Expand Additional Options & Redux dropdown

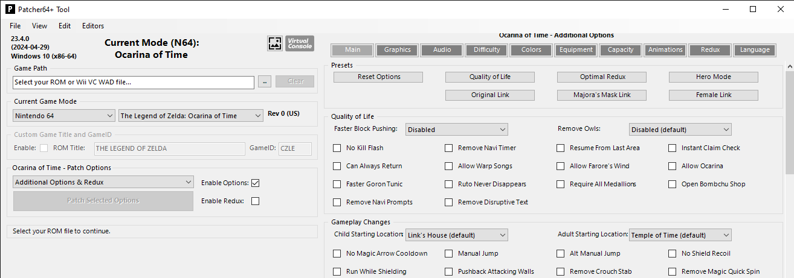[103, 182]
